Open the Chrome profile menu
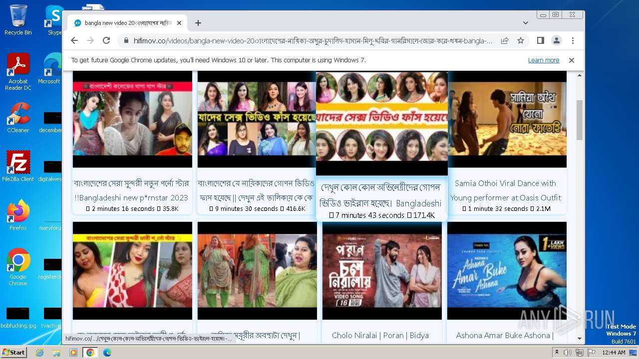This screenshot has height=359, width=639. pyautogui.click(x=557, y=40)
